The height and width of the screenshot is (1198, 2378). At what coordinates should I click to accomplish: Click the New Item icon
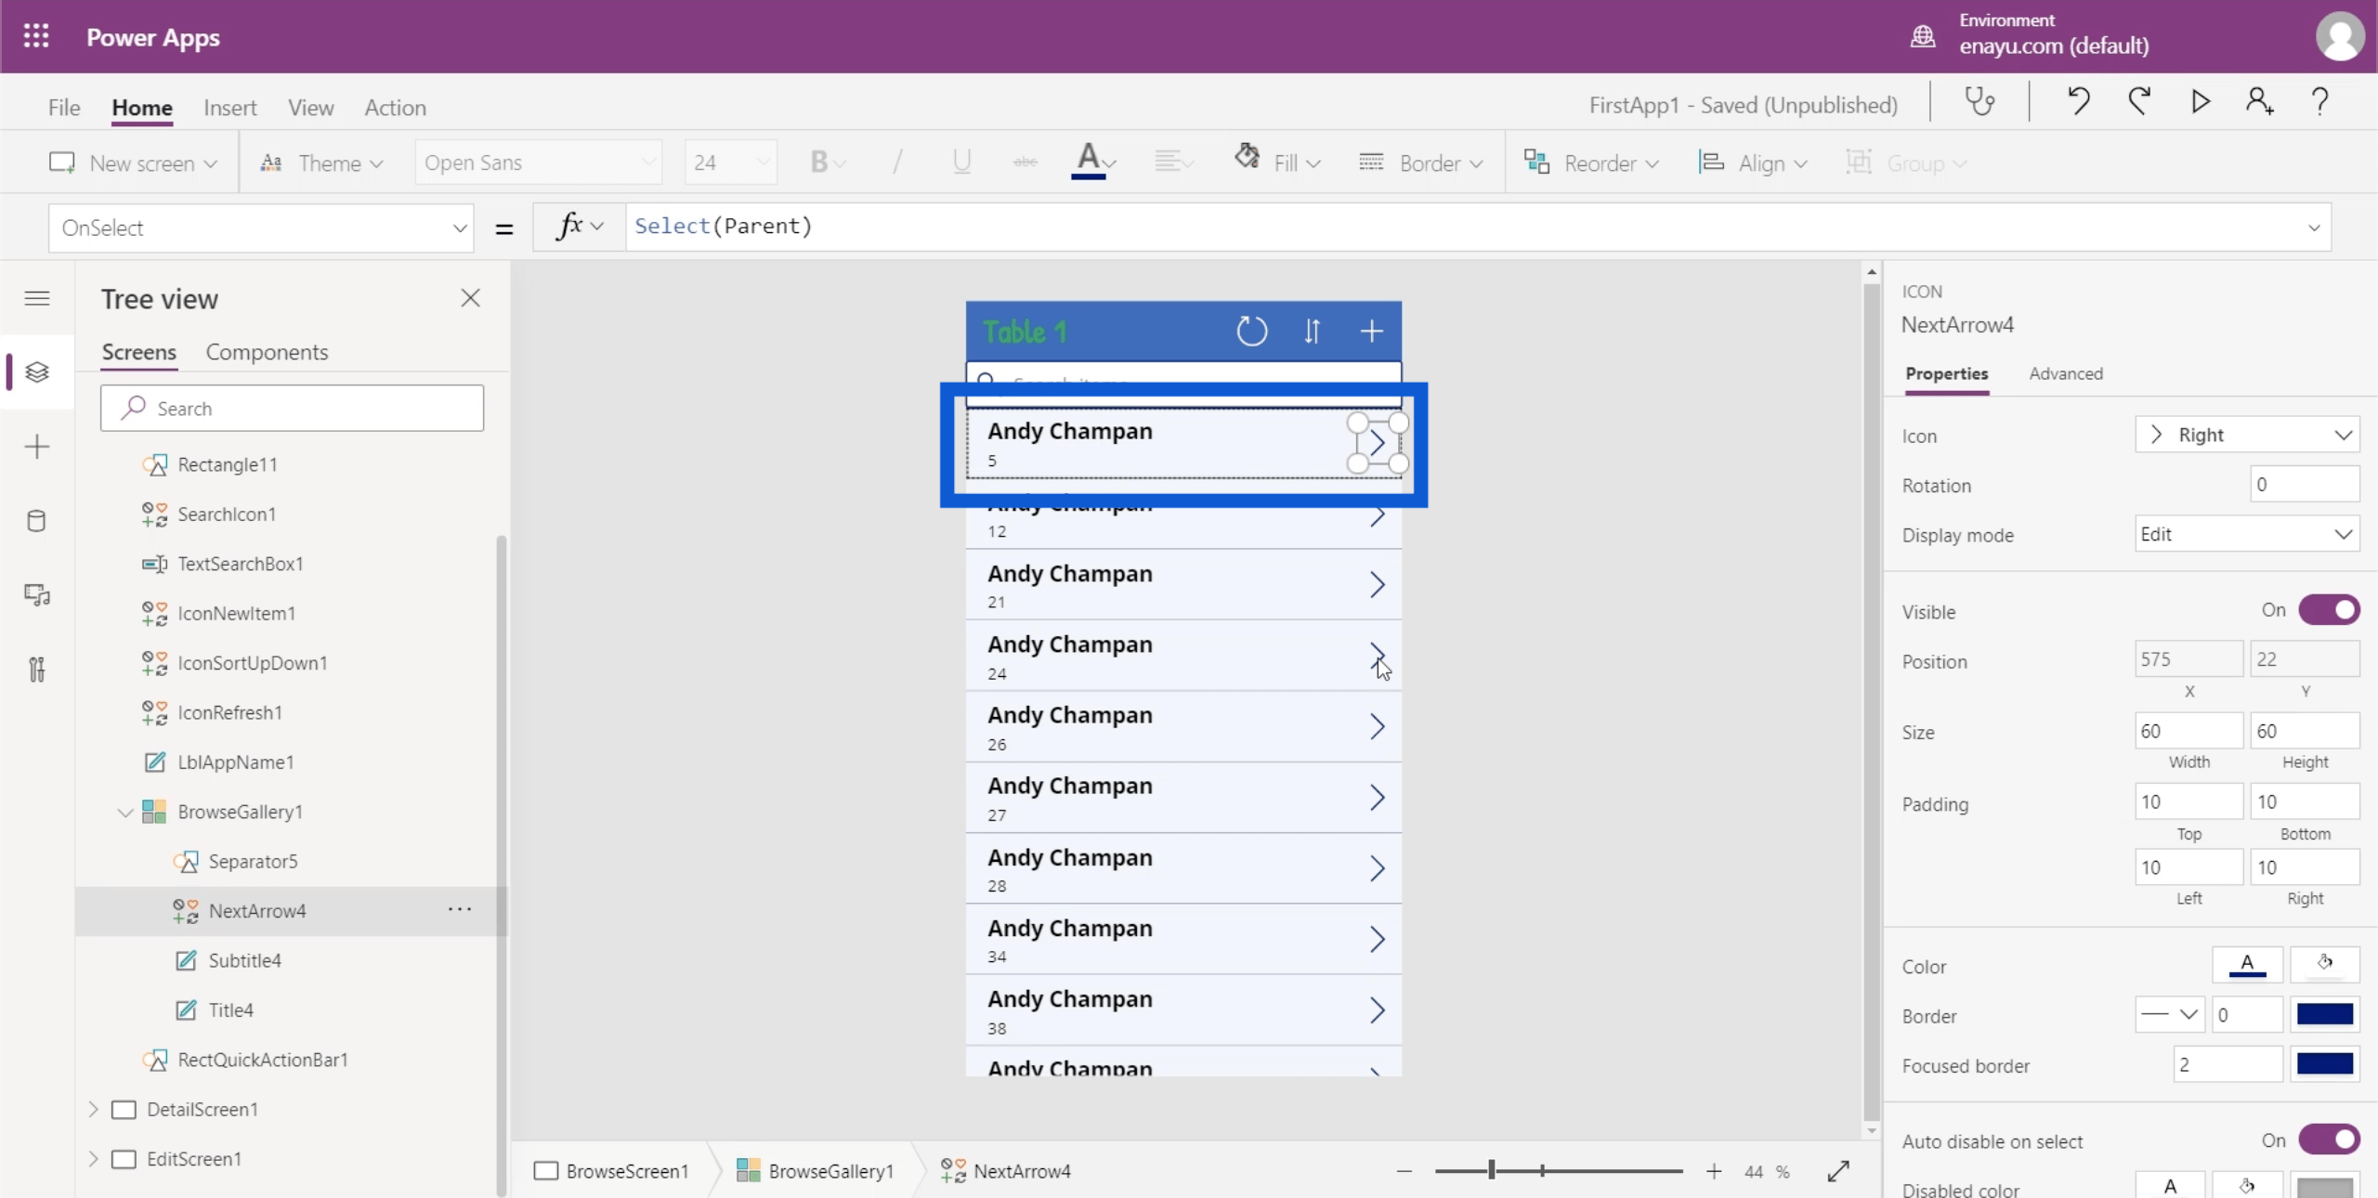[1372, 330]
